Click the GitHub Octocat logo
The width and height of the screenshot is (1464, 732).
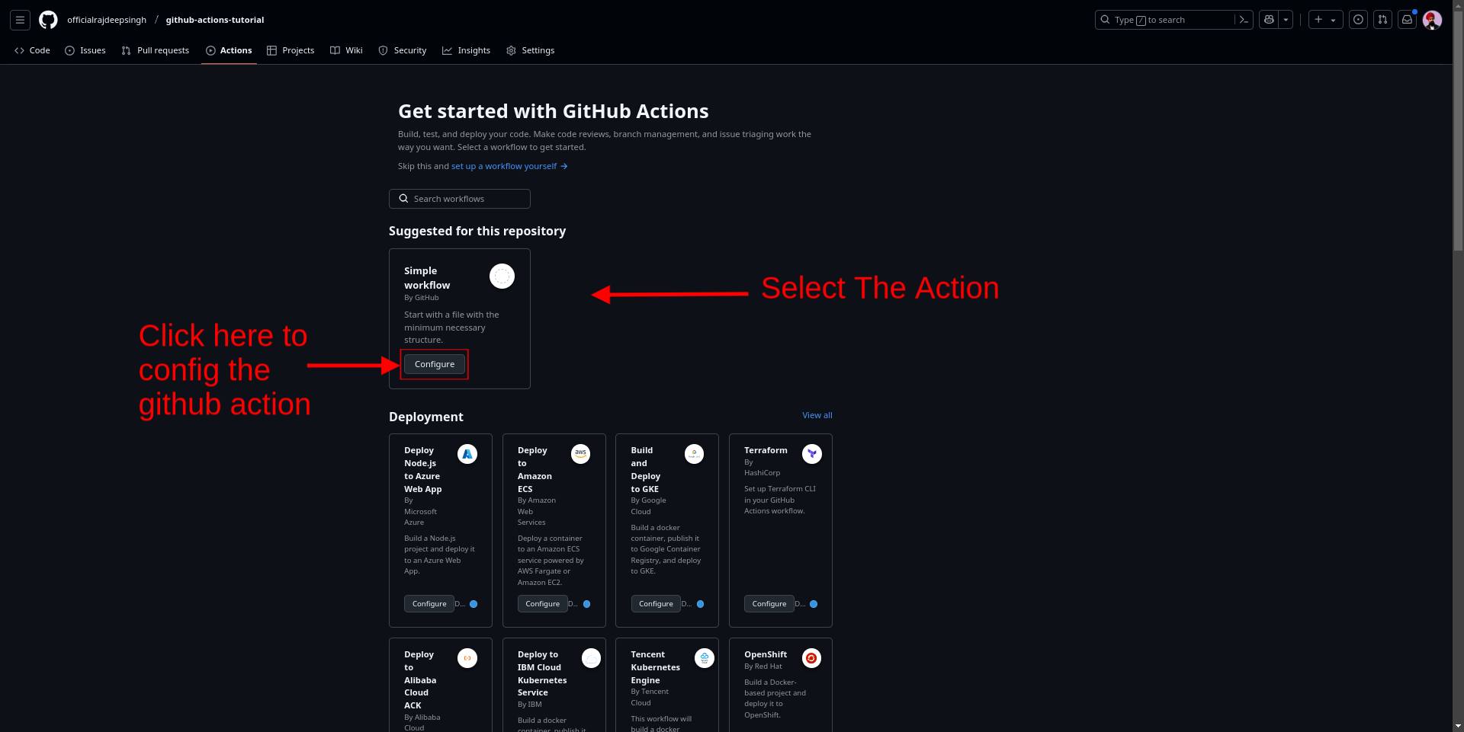48,20
